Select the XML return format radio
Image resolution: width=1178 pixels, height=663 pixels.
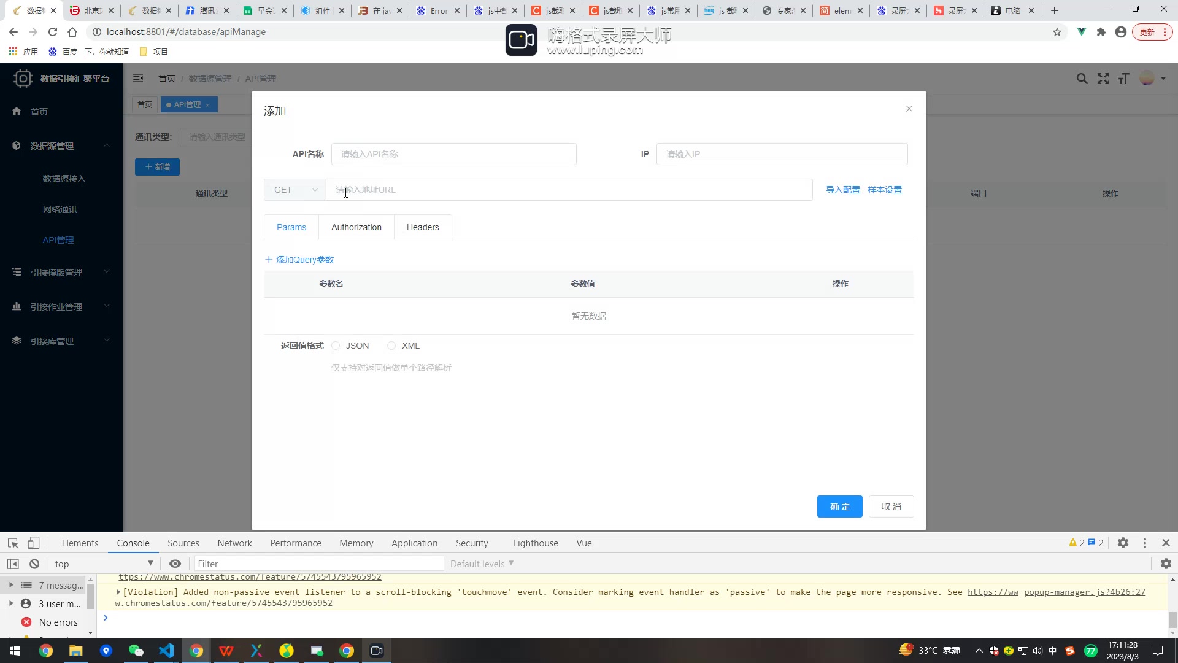coord(391,346)
